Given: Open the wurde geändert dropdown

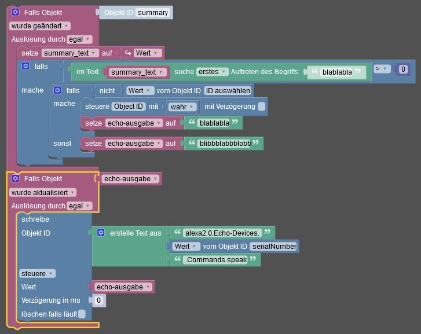Looking at the screenshot, I should (x=40, y=26).
